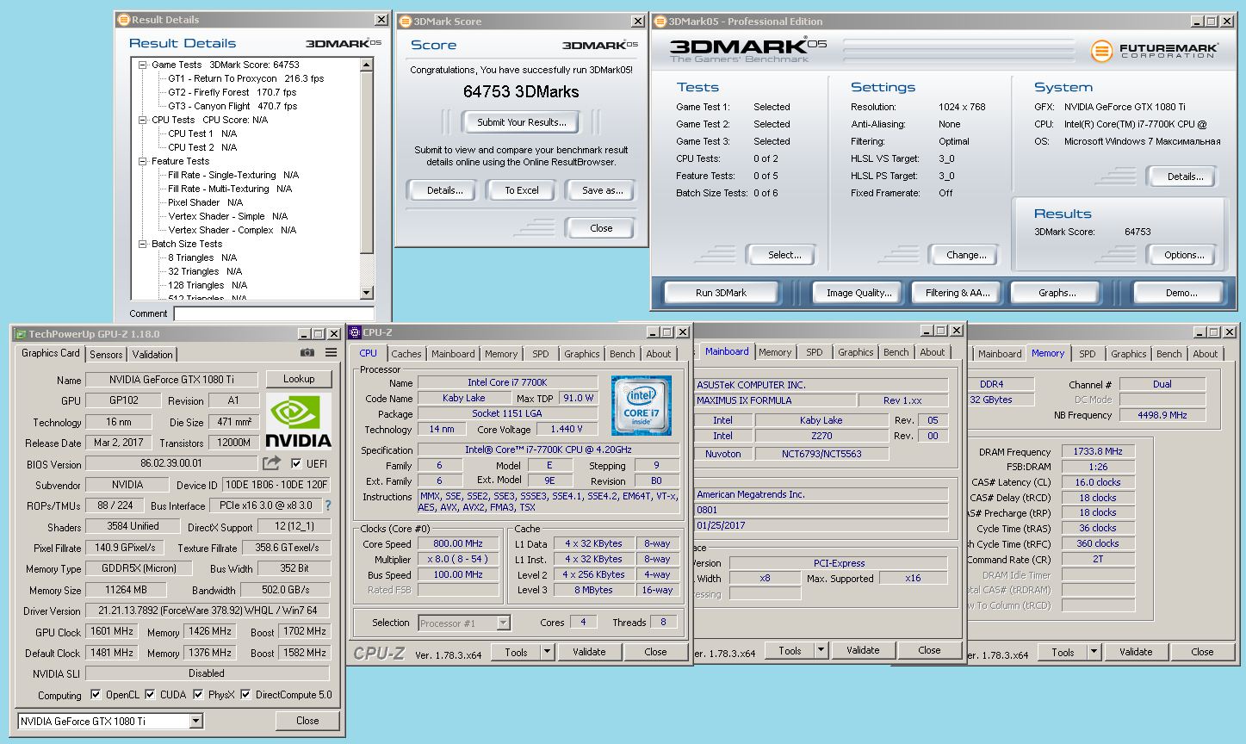The width and height of the screenshot is (1246, 744).
Task: Click the 3DMark05 Professional Edition title bar icon
Action: click(660, 22)
